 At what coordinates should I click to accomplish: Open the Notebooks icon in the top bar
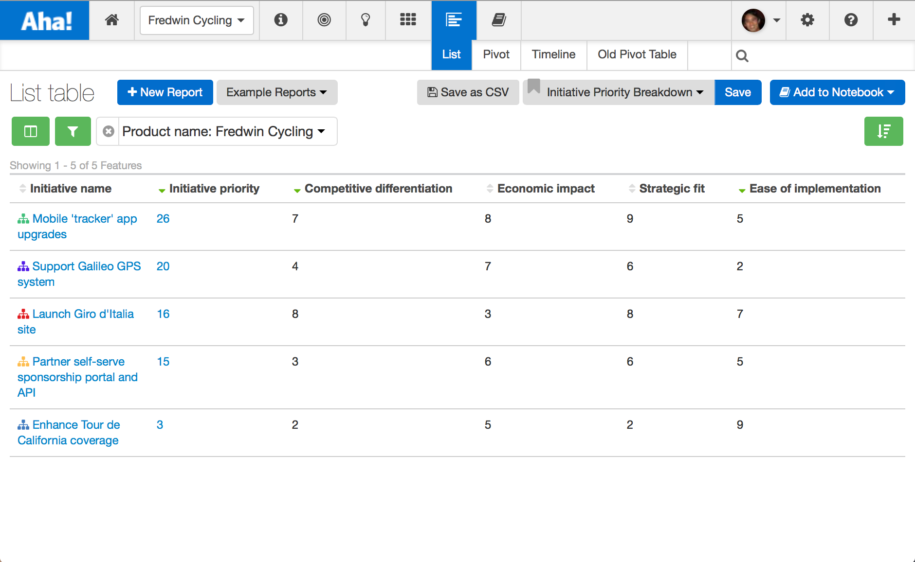point(498,20)
